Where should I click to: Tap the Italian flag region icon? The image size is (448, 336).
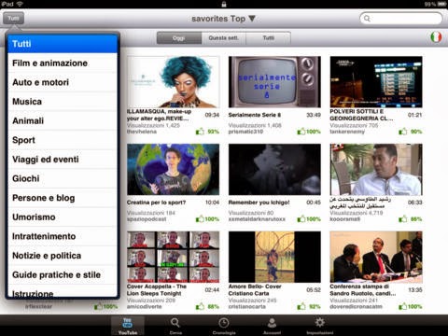[436, 37]
